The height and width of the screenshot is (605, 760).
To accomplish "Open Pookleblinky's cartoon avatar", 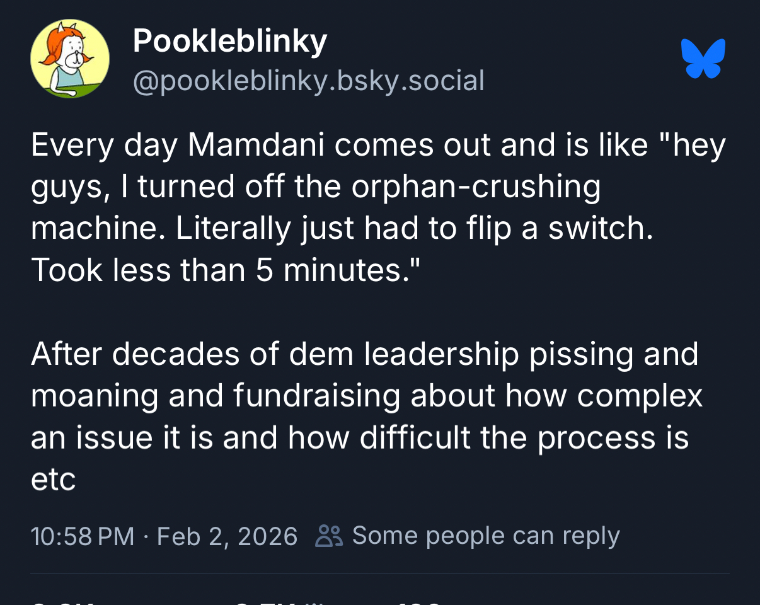I will 69,59.
